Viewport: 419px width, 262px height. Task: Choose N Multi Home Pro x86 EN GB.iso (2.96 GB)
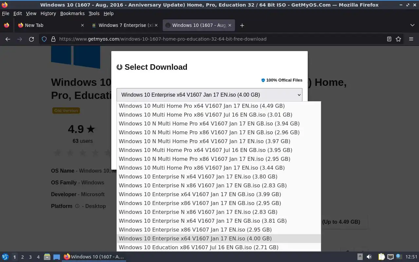click(219, 132)
